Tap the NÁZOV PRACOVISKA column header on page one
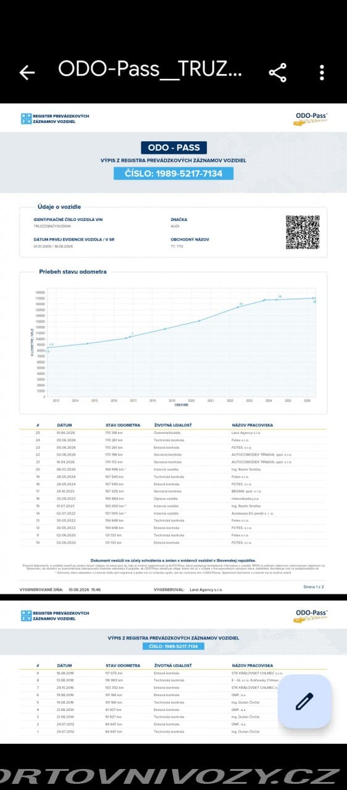Image resolution: width=347 pixels, height=790 pixels. 253,425
